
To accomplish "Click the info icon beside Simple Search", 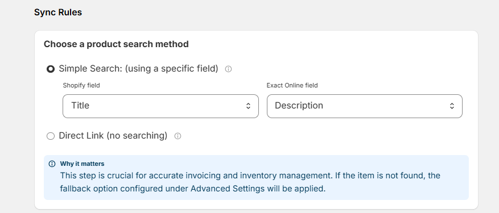I will pyautogui.click(x=228, y=69).
